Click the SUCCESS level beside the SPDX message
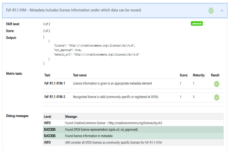 (x=50, y=129)
